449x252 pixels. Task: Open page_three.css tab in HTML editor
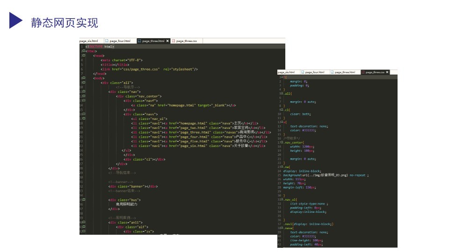pos(187,41)
